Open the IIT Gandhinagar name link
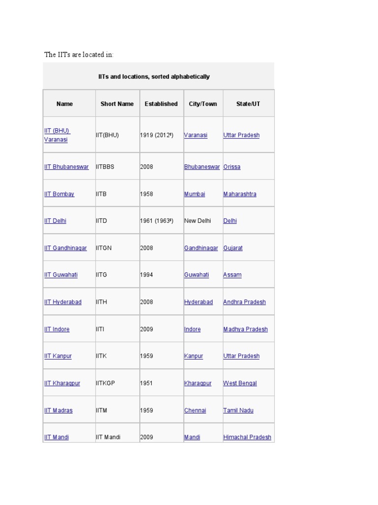The width and height of the screenshot is (378, 505). point(65,248)
